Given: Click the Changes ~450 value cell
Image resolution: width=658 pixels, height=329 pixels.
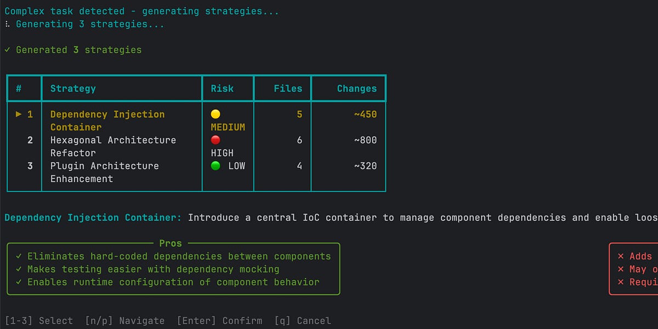Looking at the screenshot, I should pyautogui.click(x=366, y=114).
